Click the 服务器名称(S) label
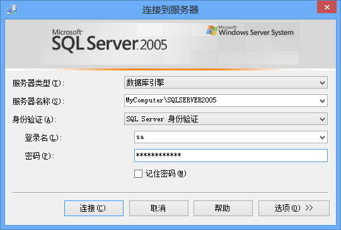 38,101
